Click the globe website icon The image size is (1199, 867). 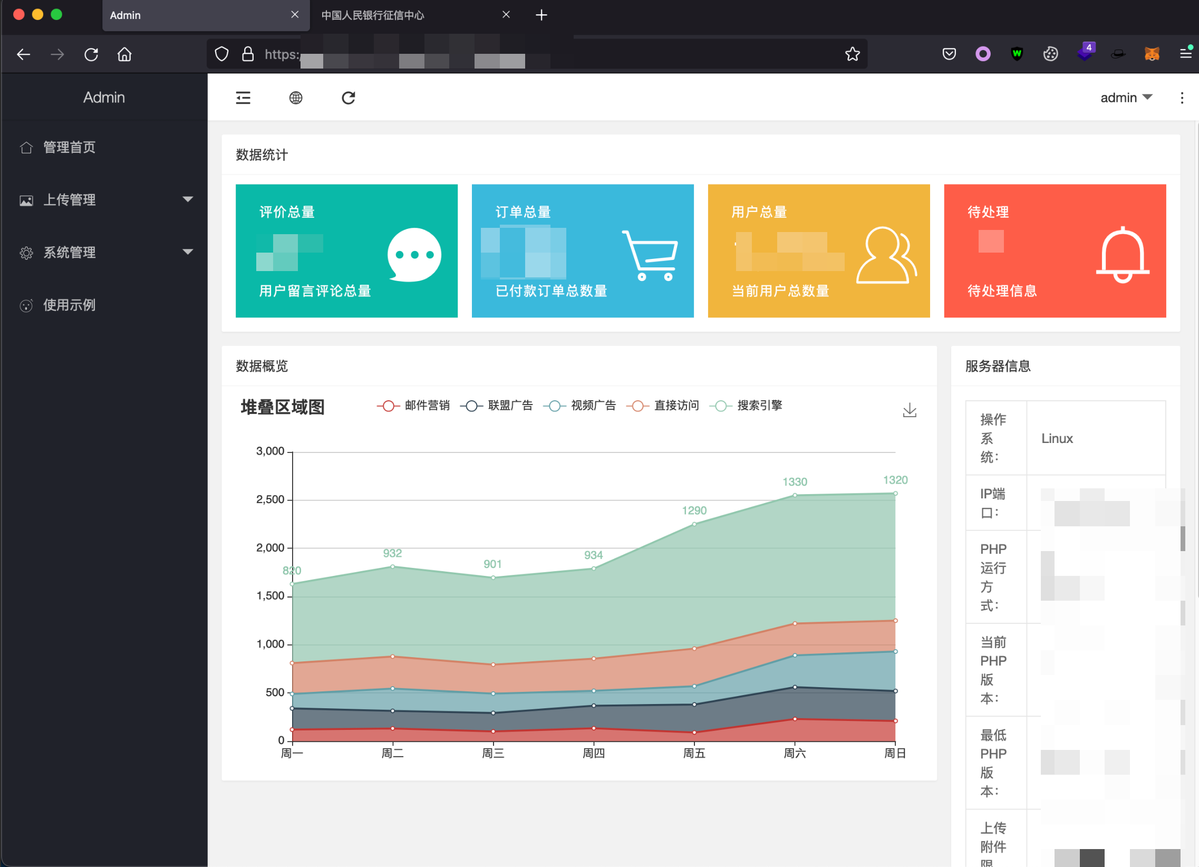[295, 98]
